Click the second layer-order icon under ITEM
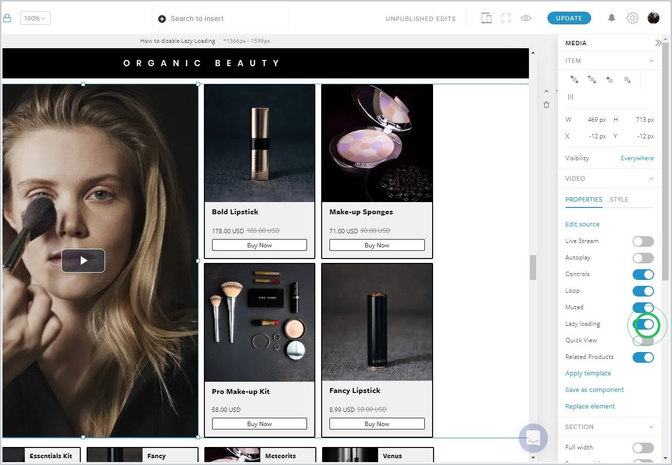The height and width of the screenshot is (465, 672). pyautogui.click(x=592, y=79)
